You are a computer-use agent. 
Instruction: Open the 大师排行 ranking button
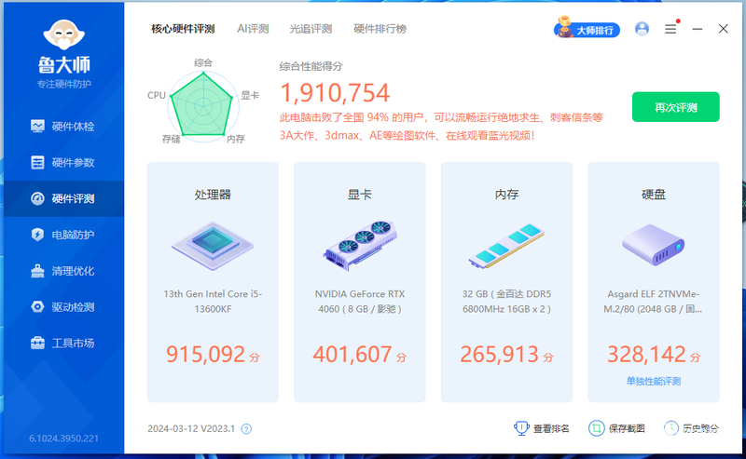[587, 29]
